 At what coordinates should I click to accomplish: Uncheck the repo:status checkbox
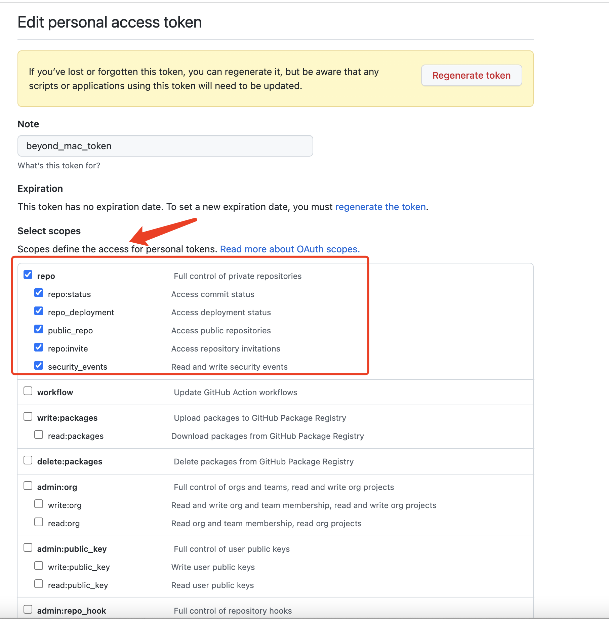39,293
